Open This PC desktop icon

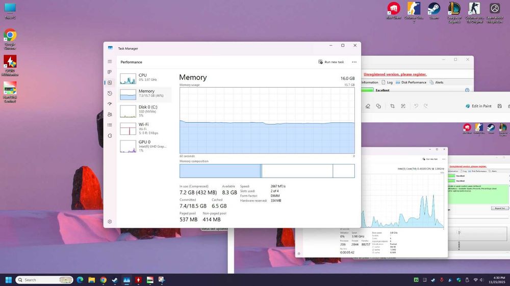[x=10, y=11]
